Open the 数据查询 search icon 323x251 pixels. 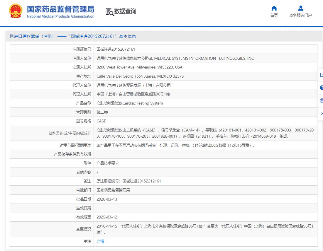[110, 12]
